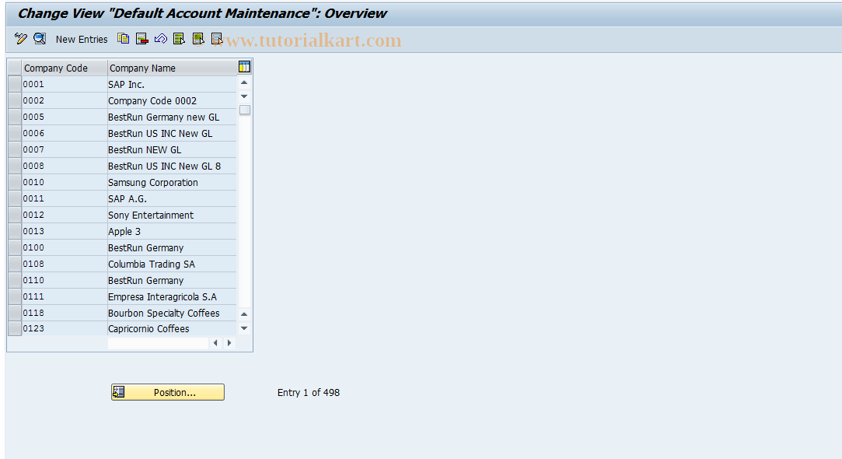842x459 pixels.
Task: Click the cell 'Company Code 0002'
Action: [x=172, y=100]
